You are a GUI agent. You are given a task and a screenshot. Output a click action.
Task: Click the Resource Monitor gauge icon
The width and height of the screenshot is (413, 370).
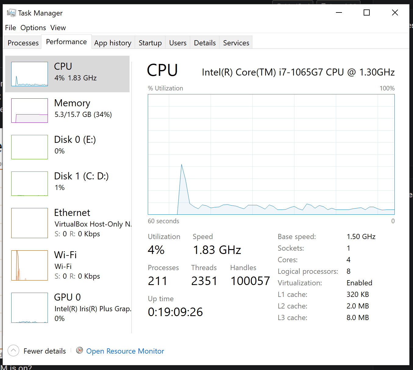pyautogui.click(x=80, y=351)
